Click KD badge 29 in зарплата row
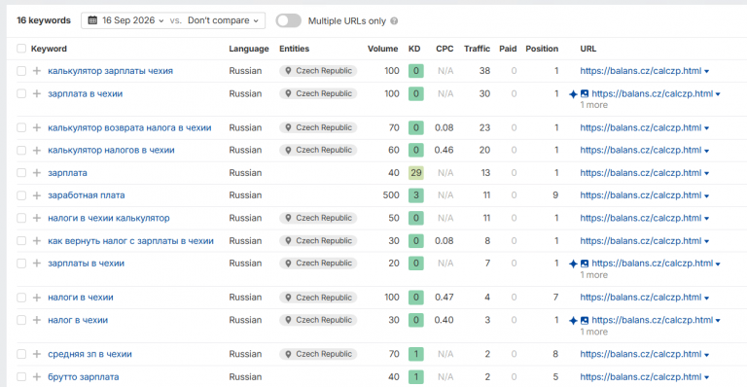This screenshot has width=747, height=387. pyautogui.click(x=416, y=173)
